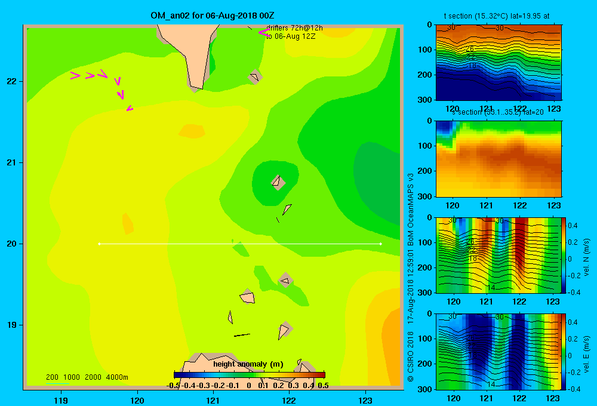Click the '14' contour label in vel. E plot
This screenshot has height=406, width=597.
491,385
